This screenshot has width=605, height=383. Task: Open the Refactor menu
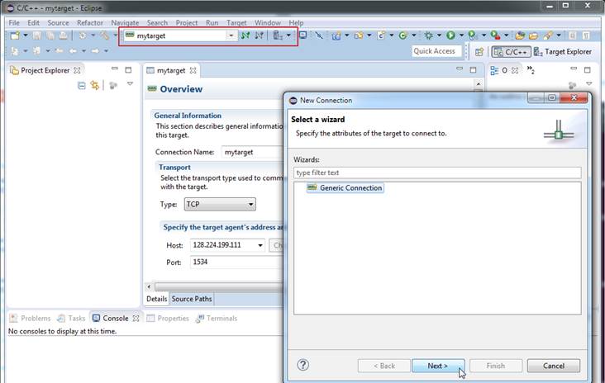tap(90, 23)
